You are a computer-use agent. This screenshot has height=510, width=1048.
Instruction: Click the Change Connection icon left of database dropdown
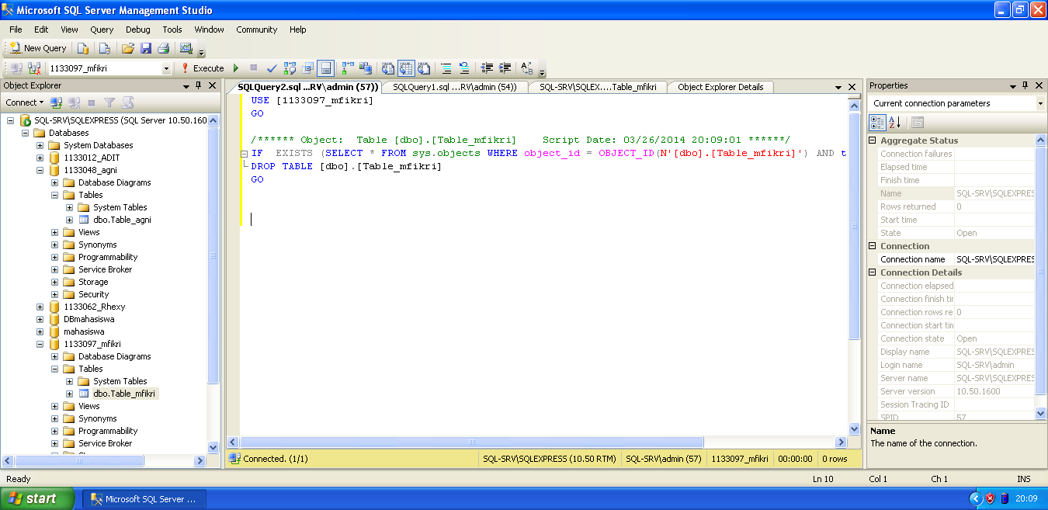tap(34, 68)
